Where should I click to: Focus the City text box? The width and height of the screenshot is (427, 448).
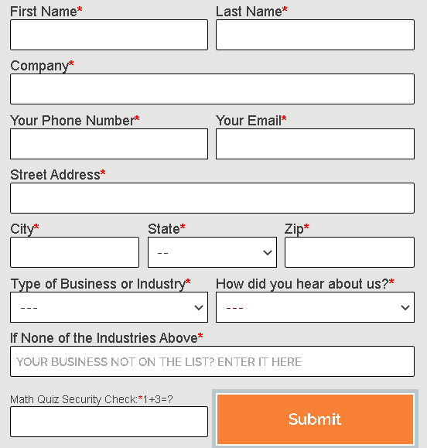coord(75,252)
